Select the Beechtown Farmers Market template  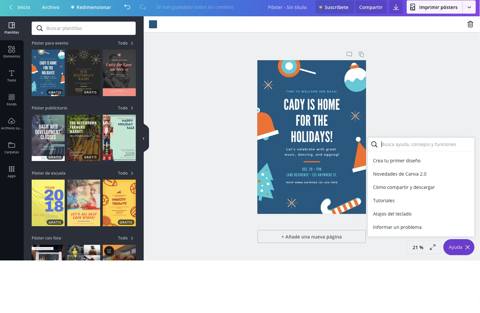point(84,138)
